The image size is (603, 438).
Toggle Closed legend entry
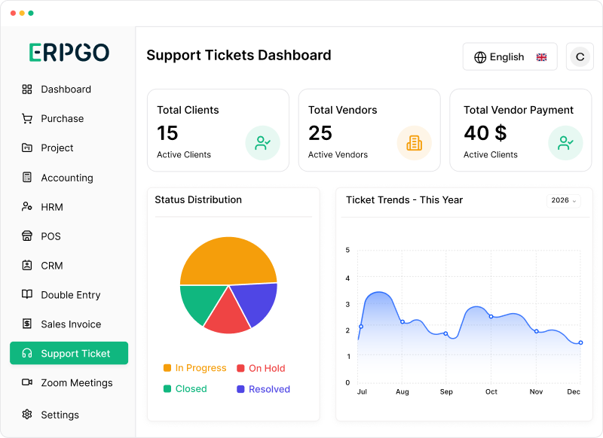(x=185, y=389)
